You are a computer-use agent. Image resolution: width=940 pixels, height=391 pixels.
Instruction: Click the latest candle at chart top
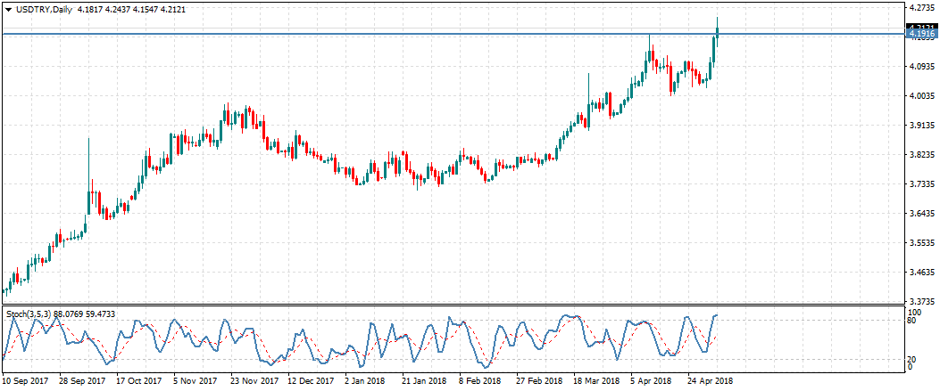[x=716, y=36]
